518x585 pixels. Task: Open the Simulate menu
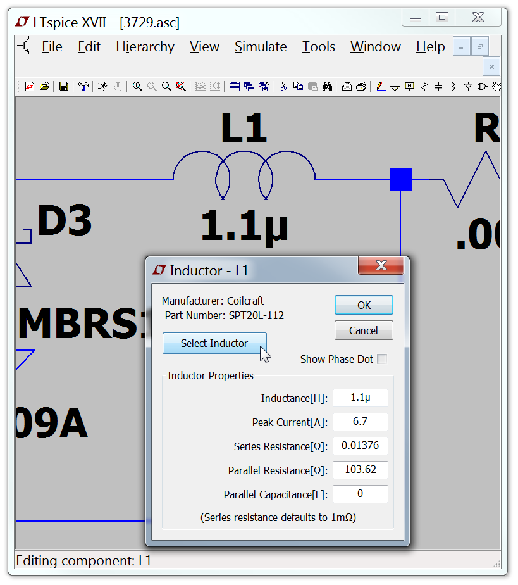click(x=260, y=47)
